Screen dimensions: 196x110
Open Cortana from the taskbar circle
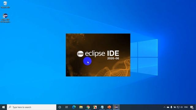[x=60, y=107]
